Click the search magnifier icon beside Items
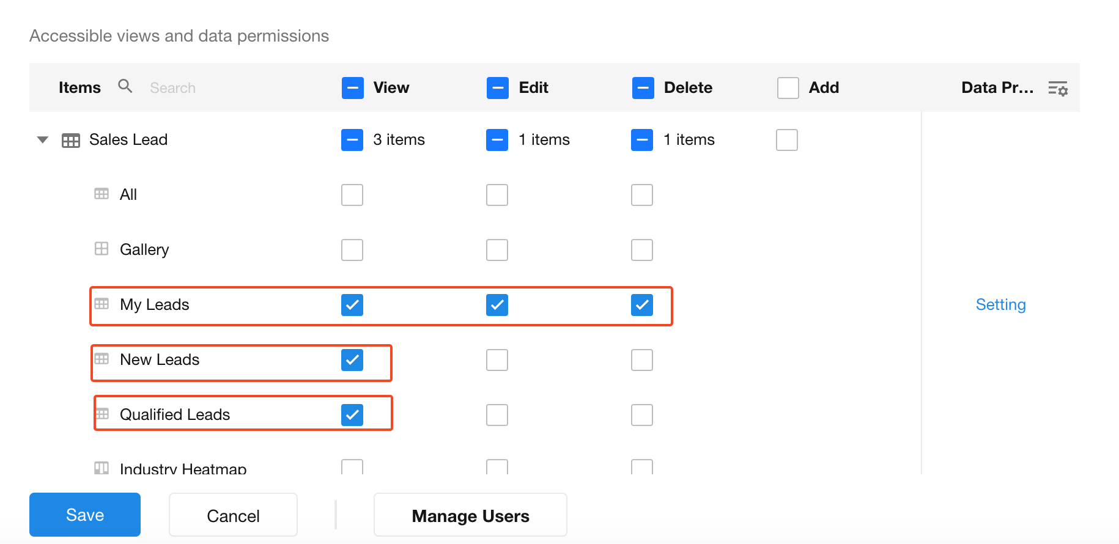 click(125, 86)
